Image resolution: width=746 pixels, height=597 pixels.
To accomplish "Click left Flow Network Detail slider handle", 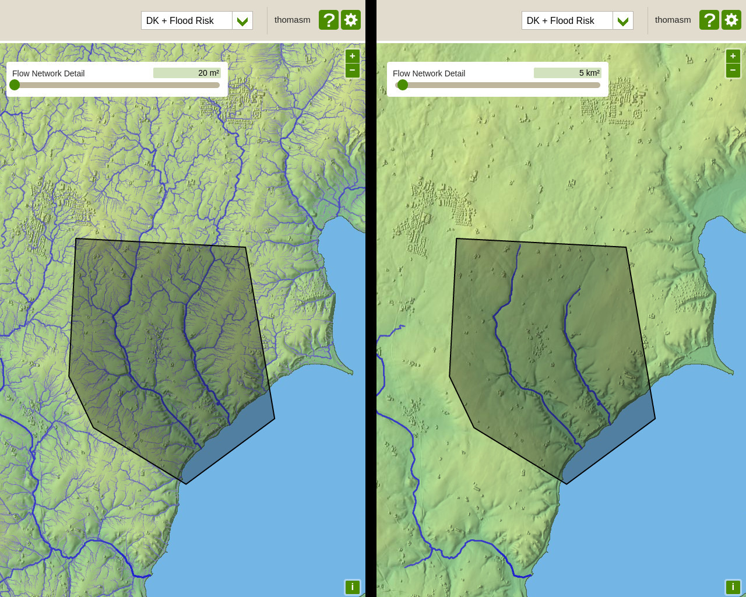I will click(x=15, y=85).
